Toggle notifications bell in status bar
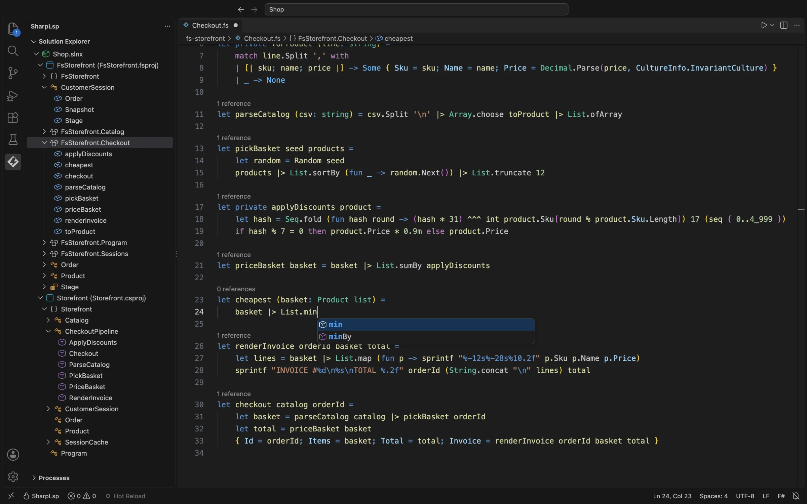Viewport: 807px width, 504px height. tap(796, 496)
